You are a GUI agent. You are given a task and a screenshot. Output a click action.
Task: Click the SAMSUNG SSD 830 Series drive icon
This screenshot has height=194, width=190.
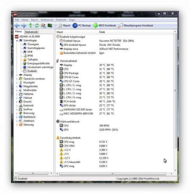[x=61, y=110]
